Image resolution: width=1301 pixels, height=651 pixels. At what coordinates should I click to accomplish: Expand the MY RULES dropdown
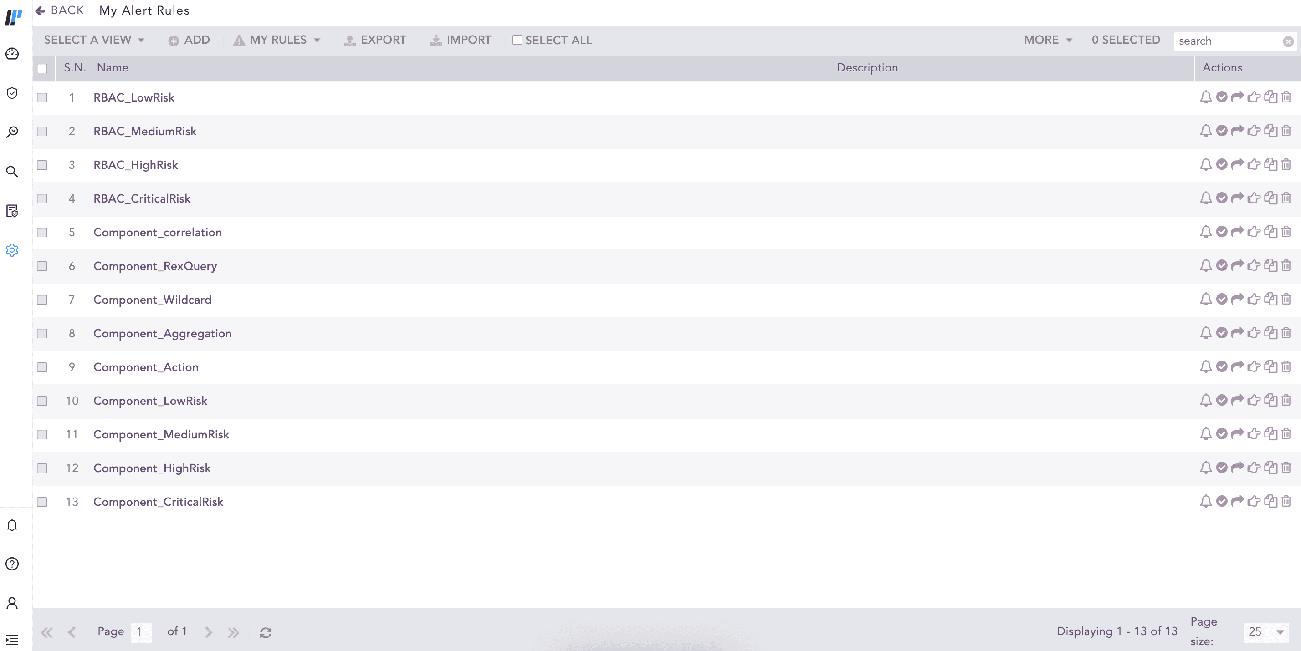(277, 39)
